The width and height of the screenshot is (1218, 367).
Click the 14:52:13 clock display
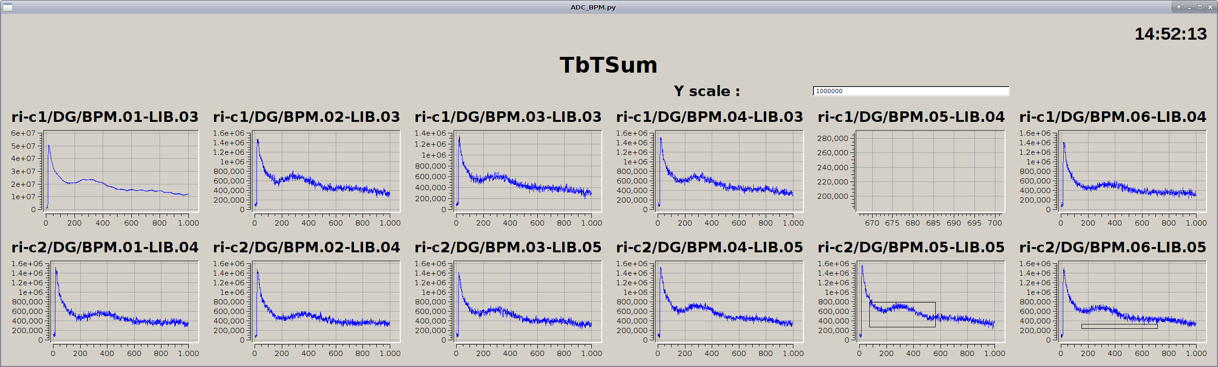pos(1170,34)
